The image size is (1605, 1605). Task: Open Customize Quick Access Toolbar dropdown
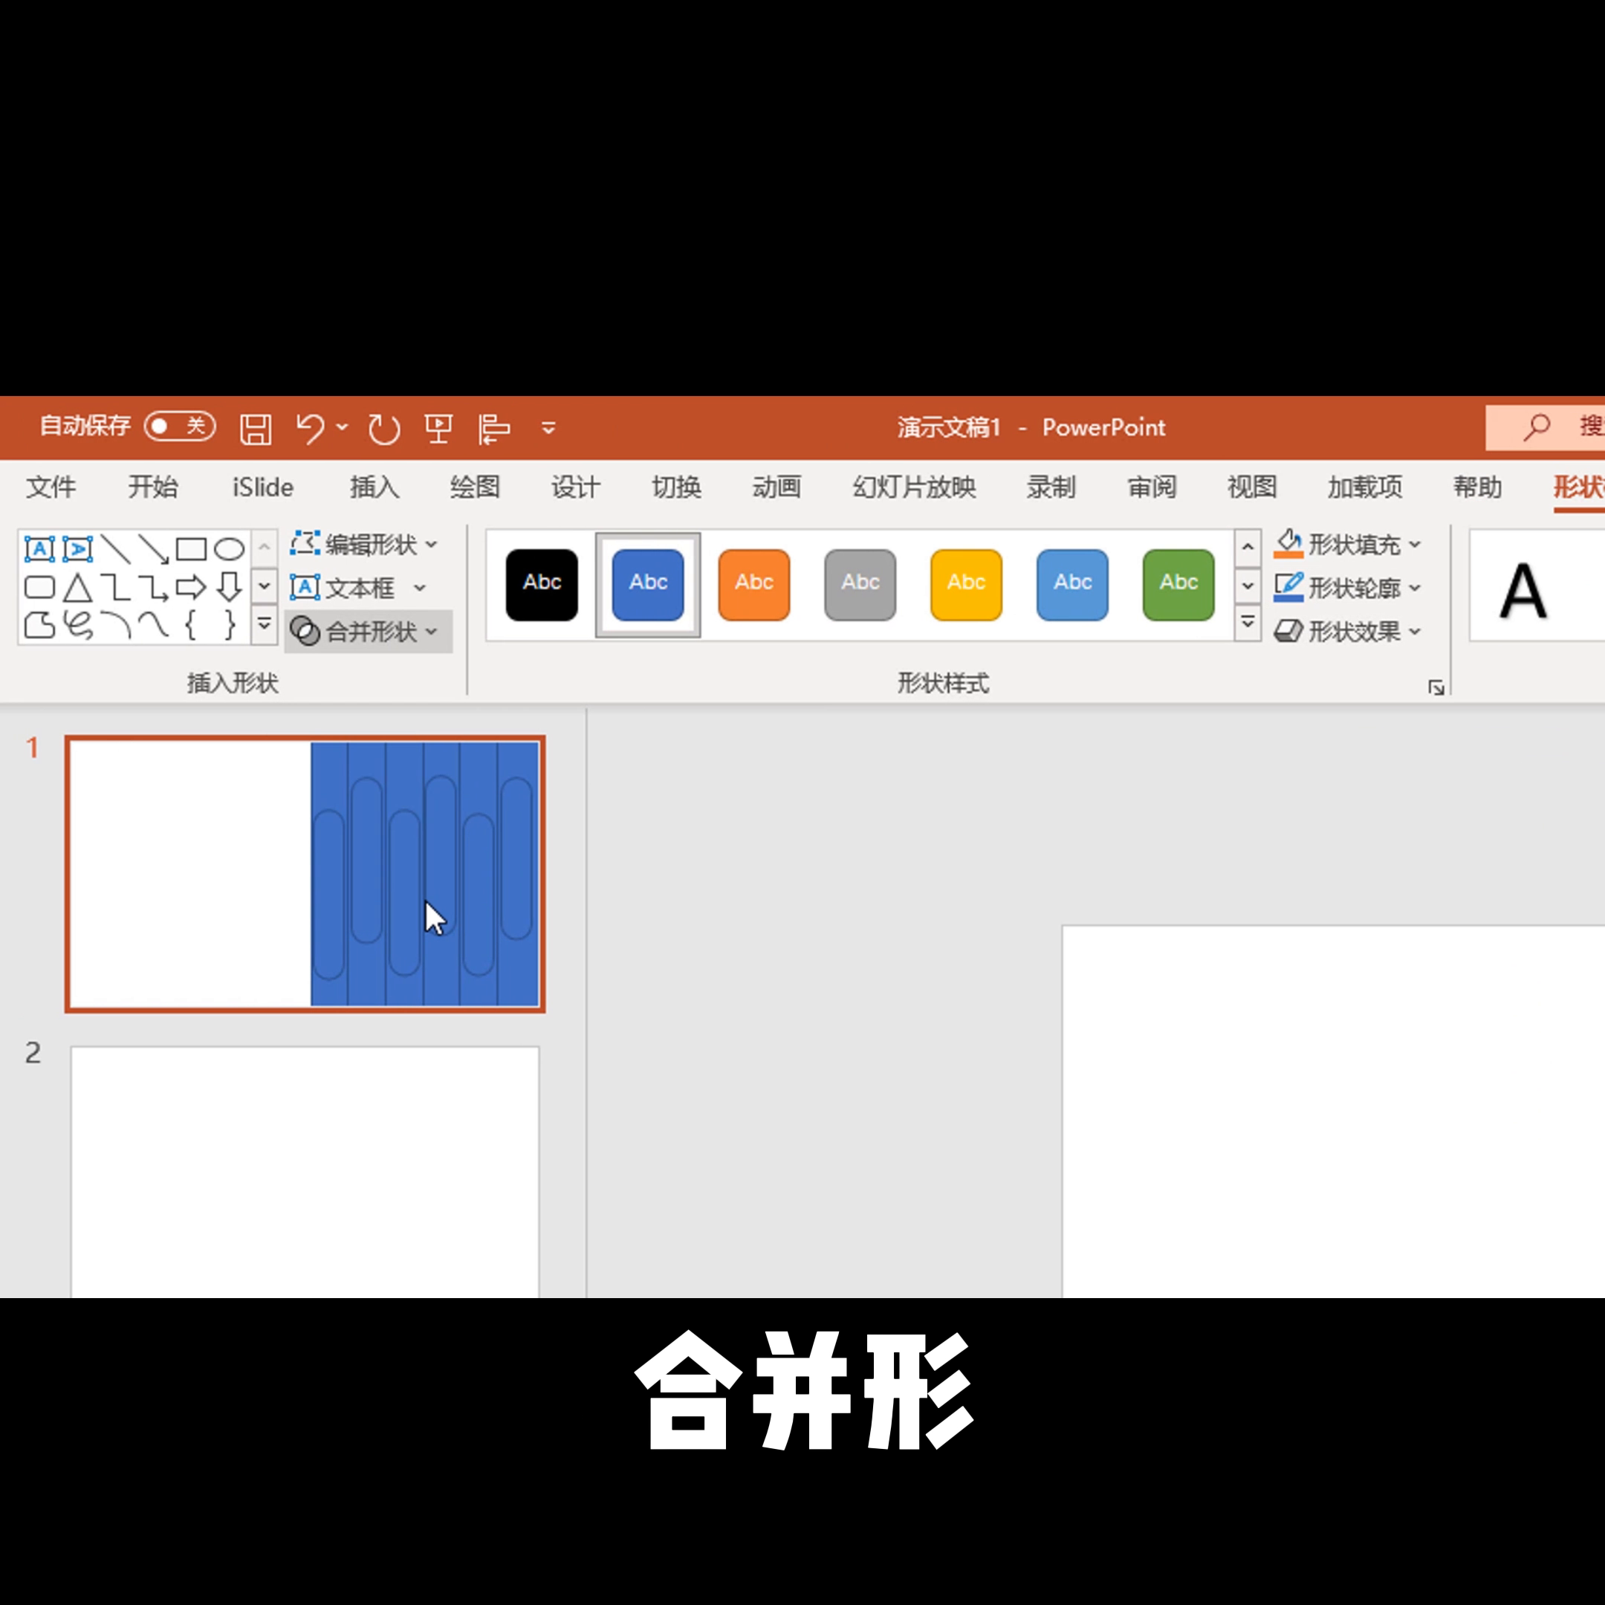pos(548,429)
